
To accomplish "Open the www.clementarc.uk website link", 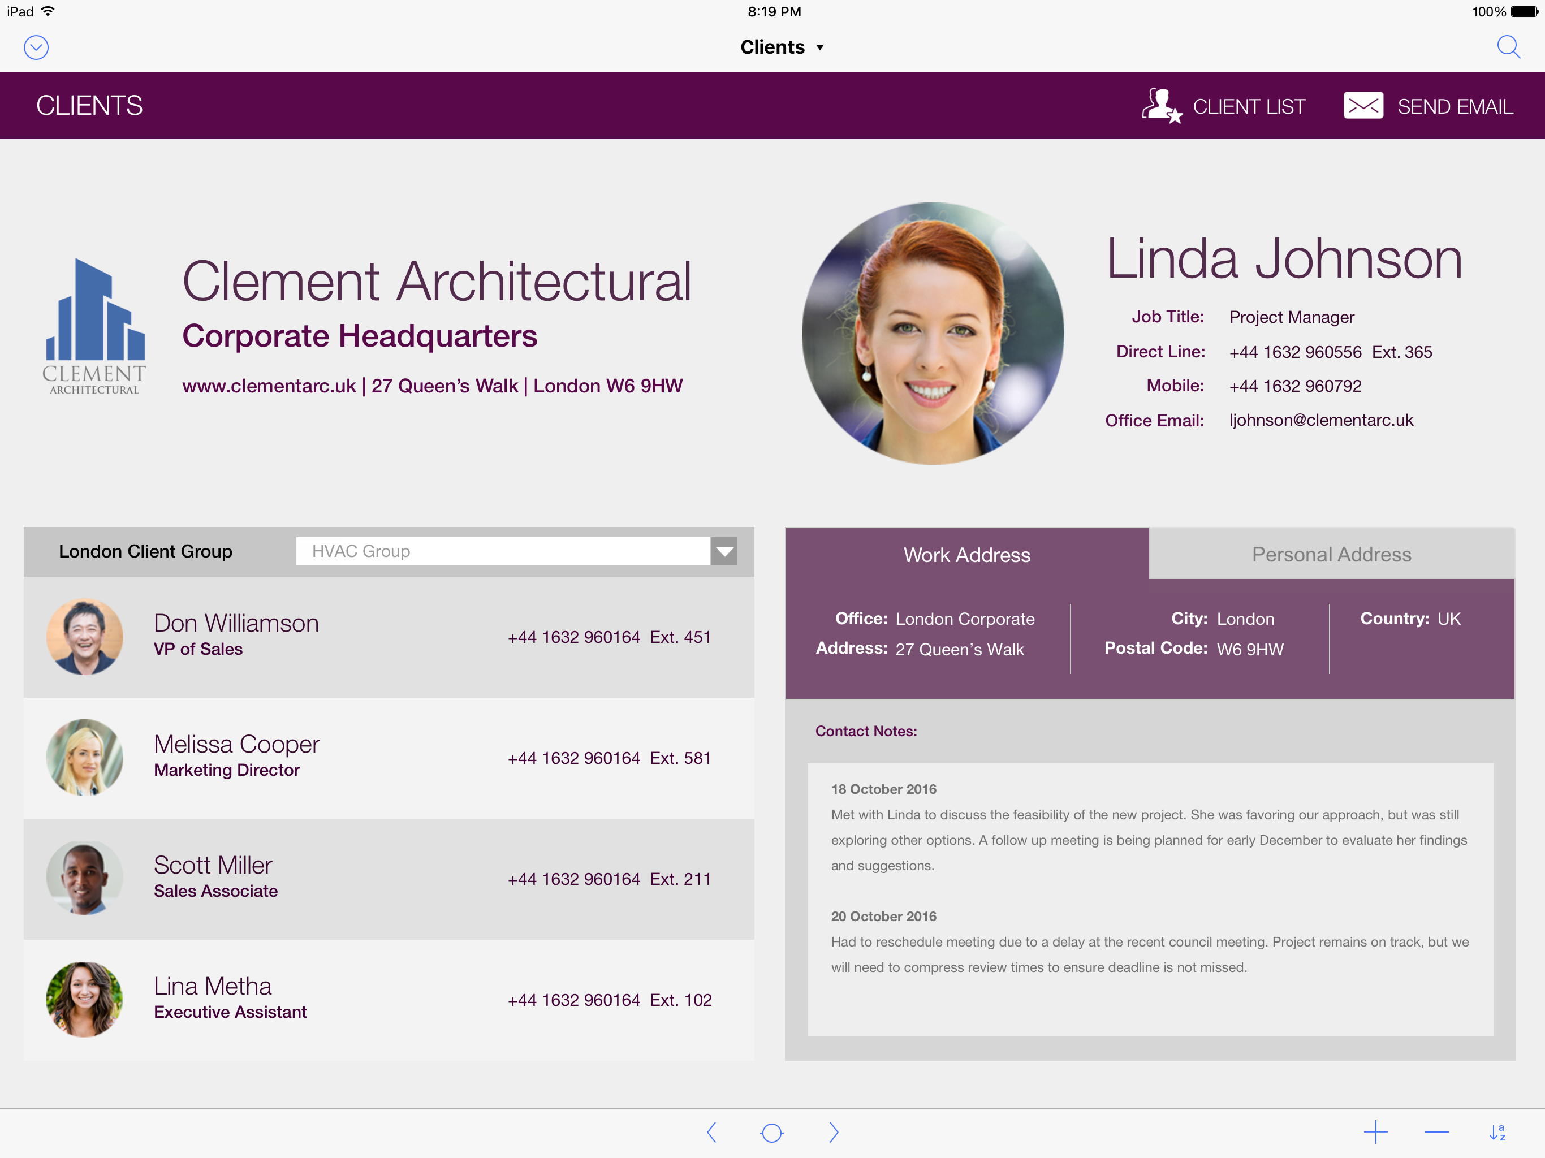I will [x=269, y=386].
